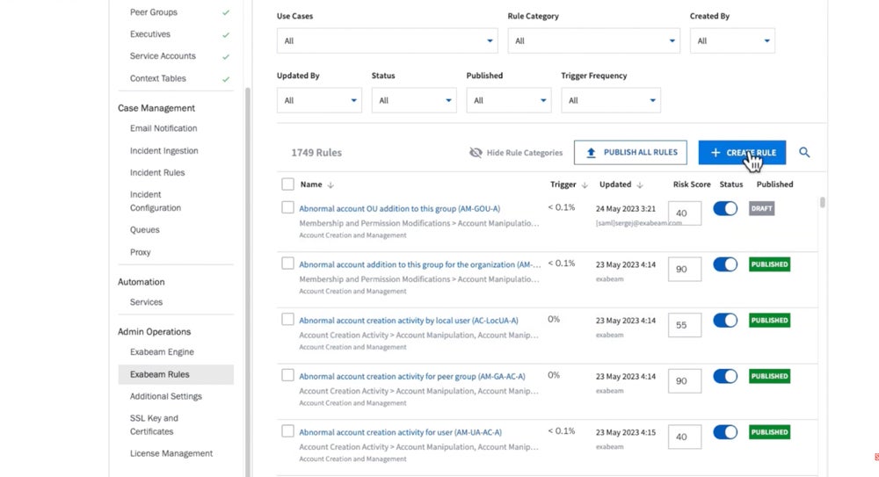Click the sidebar vertical scrollbar

247,280
